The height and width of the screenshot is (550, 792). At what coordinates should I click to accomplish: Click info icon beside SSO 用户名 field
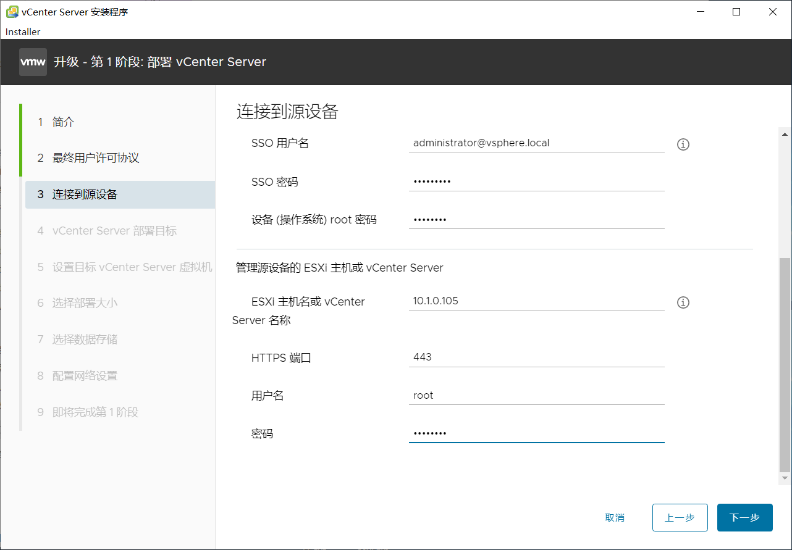(683, 144)
